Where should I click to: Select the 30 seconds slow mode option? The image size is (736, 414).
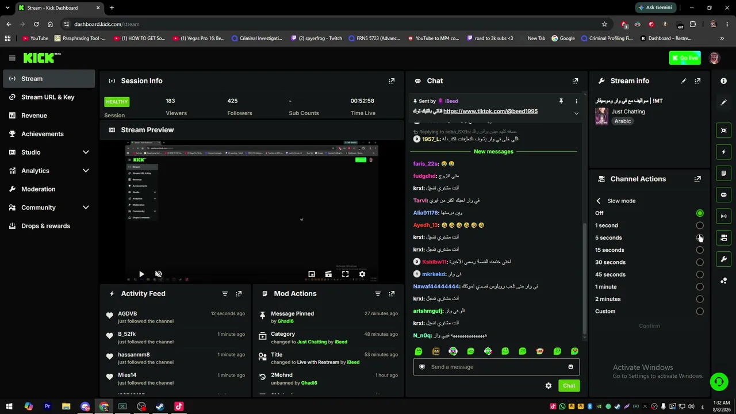[700, 262]
